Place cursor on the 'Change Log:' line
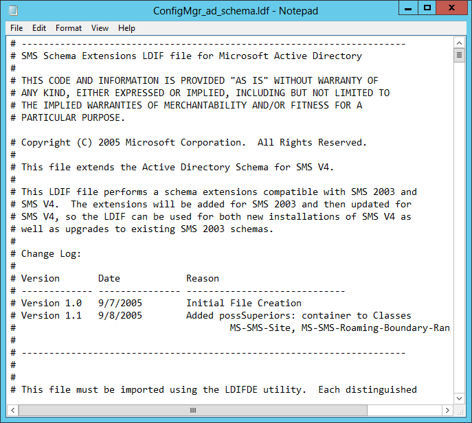472x423 pixels. (x=51, y=254)
